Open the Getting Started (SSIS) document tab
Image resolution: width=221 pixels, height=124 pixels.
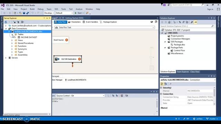[x=74, y=18]
